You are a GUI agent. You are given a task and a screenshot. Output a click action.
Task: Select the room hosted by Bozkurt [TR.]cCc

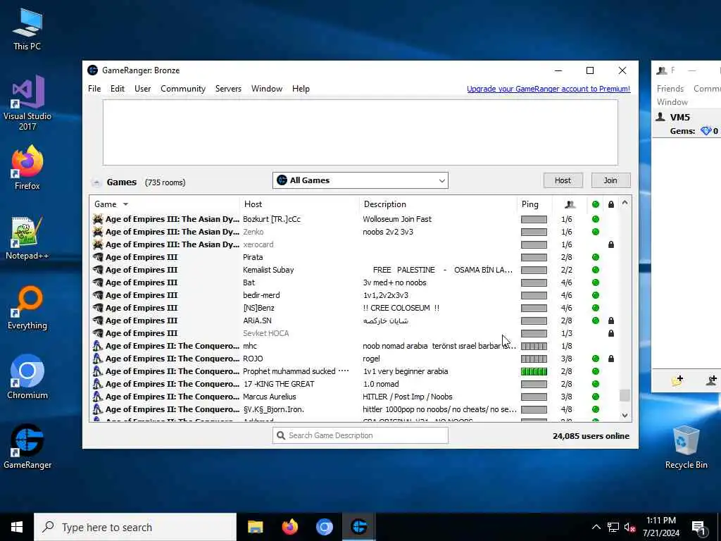[354, 220]
